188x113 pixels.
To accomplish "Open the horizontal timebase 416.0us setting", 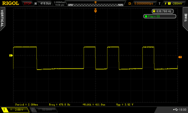I will [45, 3].
